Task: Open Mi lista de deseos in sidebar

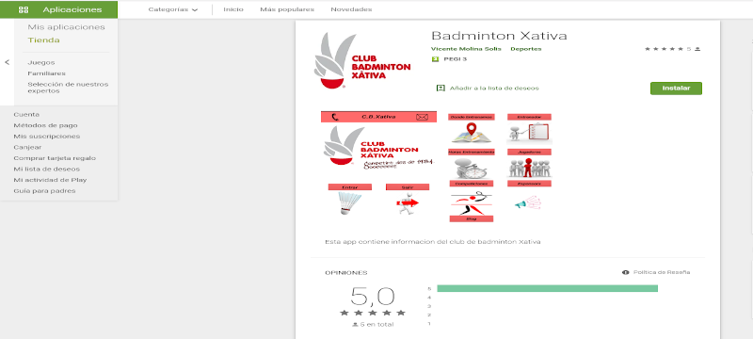Action: click(x=46, y=169)
